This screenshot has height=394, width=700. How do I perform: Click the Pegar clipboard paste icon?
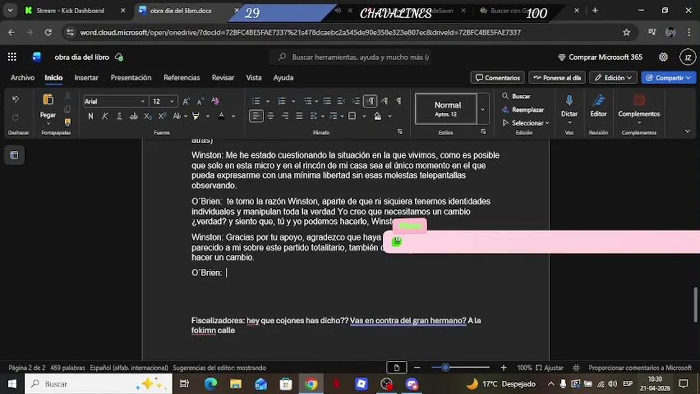pyautogui.click(x=48, y=100)
